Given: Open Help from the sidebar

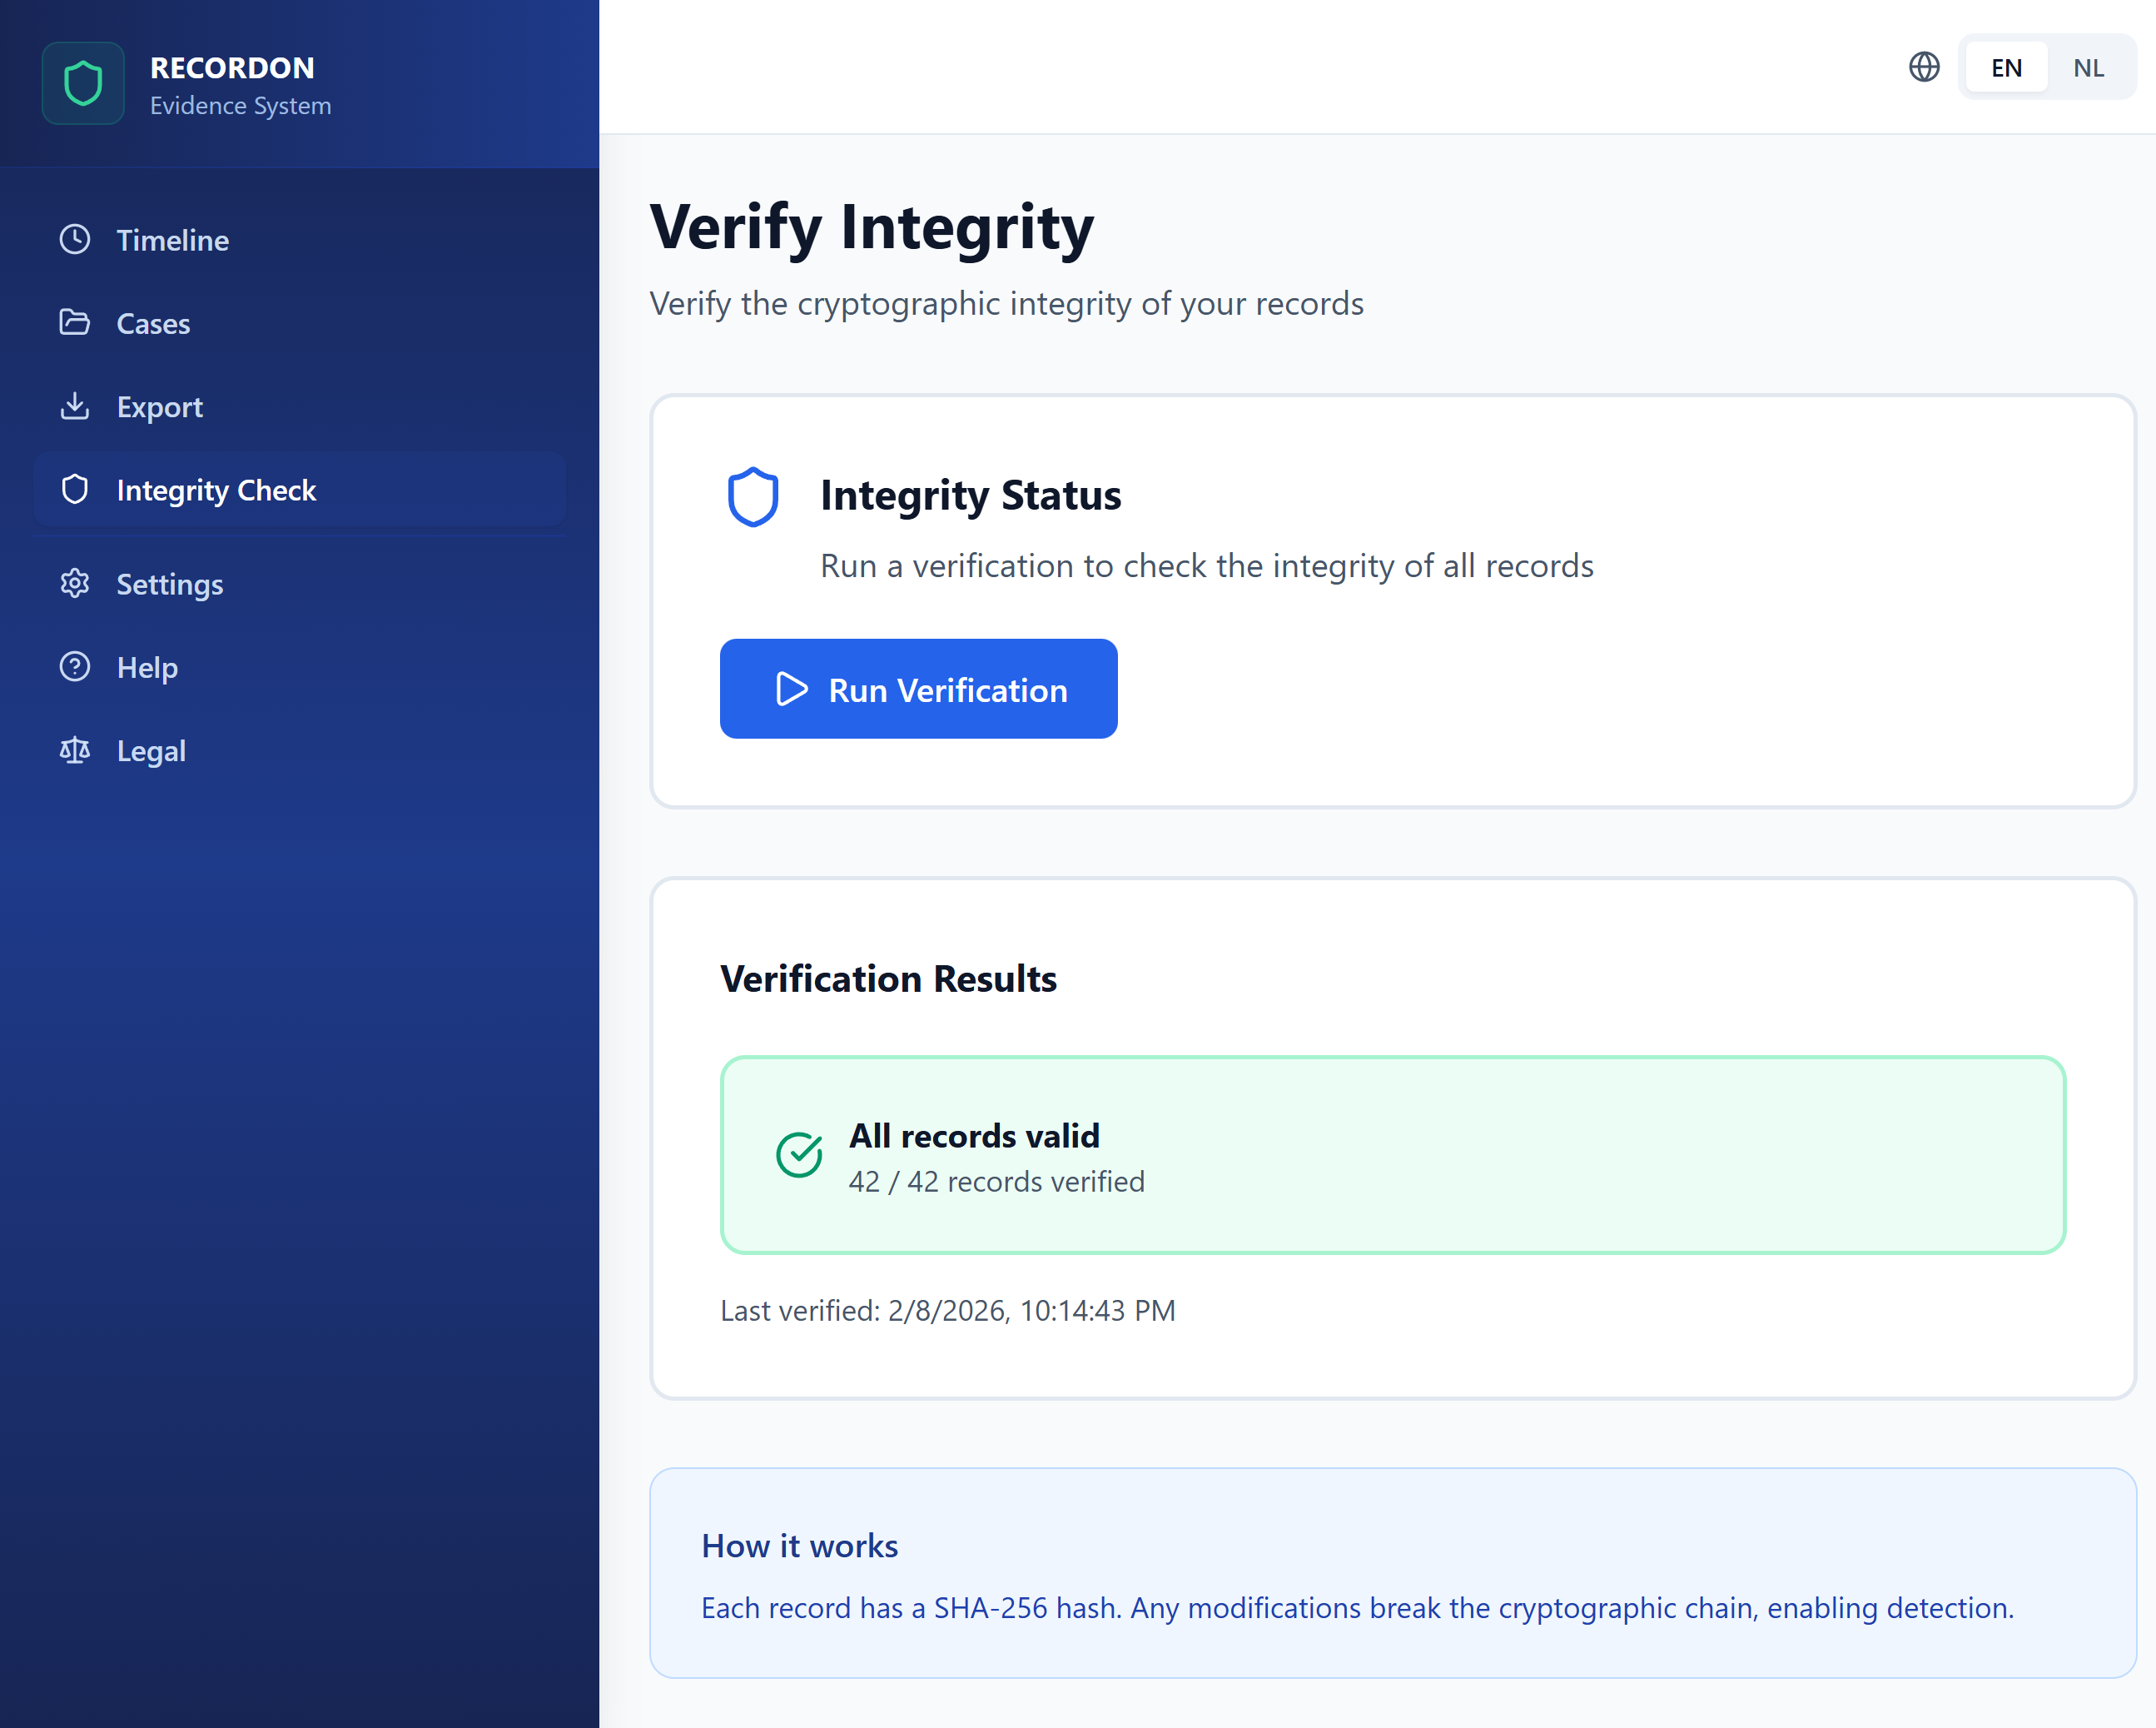Looking at the screenshot, I should 147,666.
